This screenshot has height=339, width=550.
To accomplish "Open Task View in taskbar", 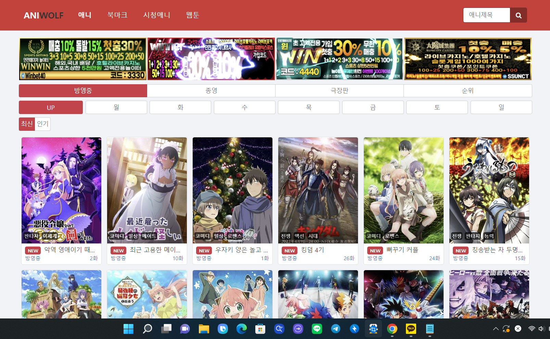I will (166, 329).
